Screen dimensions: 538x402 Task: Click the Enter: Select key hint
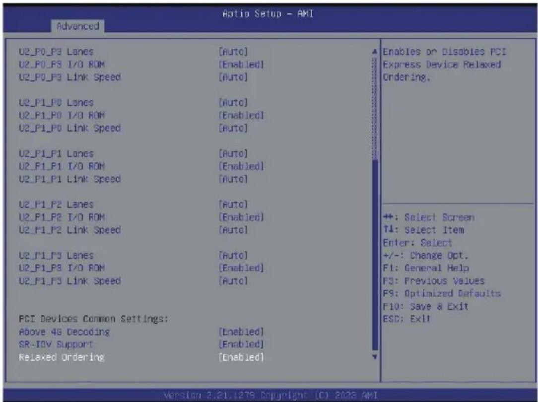[x=417, y=243]
